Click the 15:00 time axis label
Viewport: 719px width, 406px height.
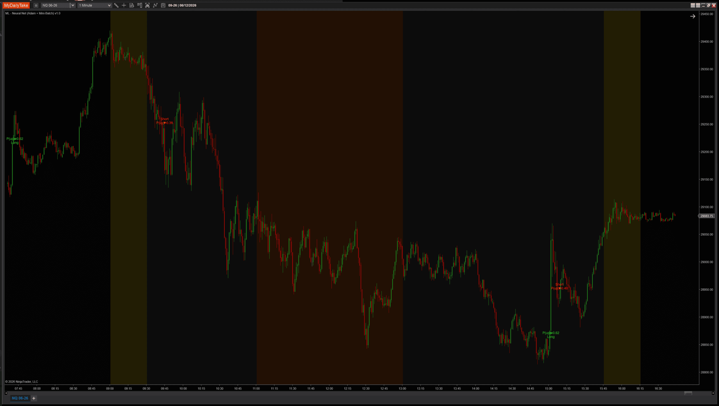click(549, 389)
